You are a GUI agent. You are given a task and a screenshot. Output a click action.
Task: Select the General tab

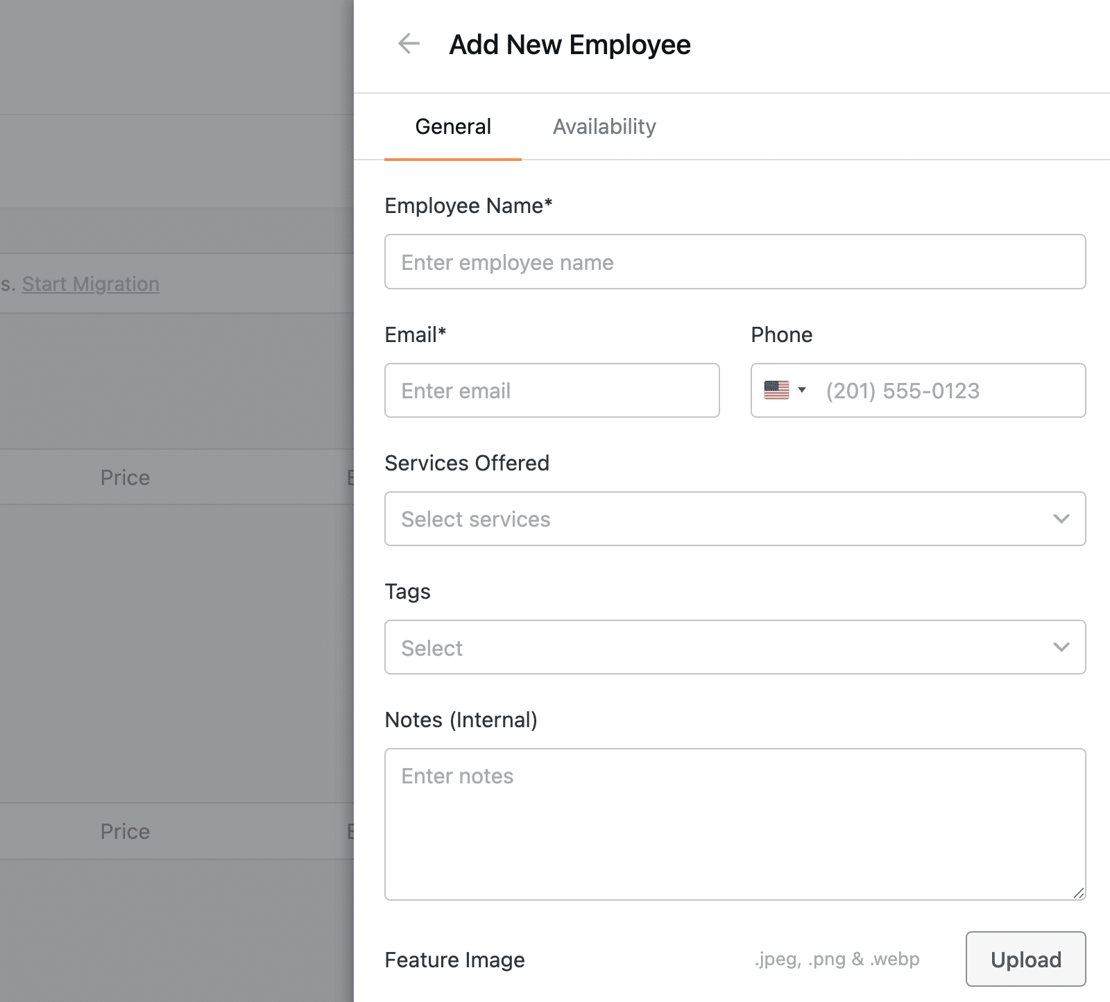click(452, 126)
